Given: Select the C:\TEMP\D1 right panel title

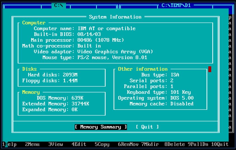Looking at the screenshot, I should click(176, 6).
